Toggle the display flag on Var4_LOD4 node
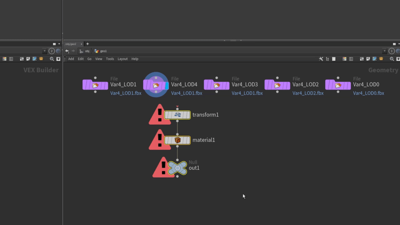This screenshot has width=400, height=225. pyautogui.click(x=167, y=85)
